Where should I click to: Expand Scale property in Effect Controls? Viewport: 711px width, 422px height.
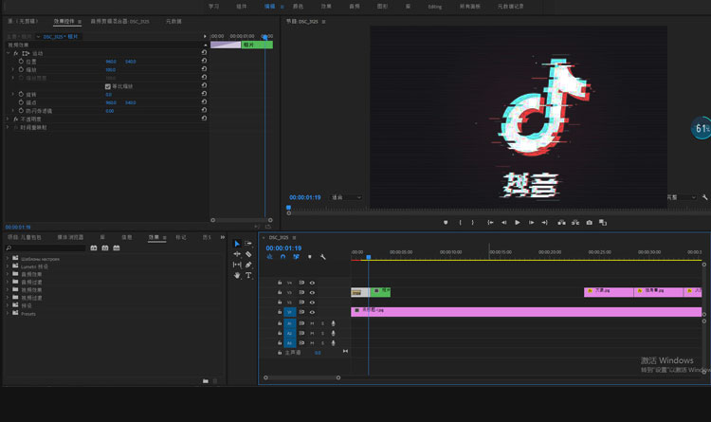point(12,69)
